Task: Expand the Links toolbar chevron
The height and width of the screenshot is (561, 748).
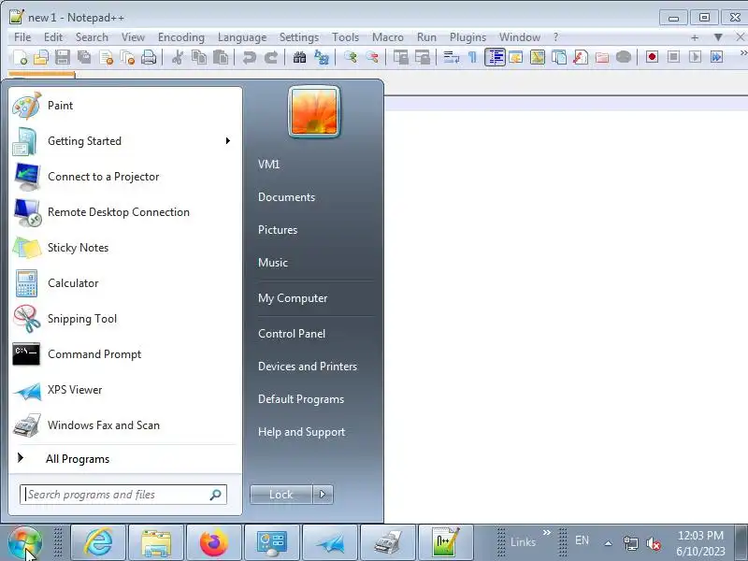Action: coord(547,532)
